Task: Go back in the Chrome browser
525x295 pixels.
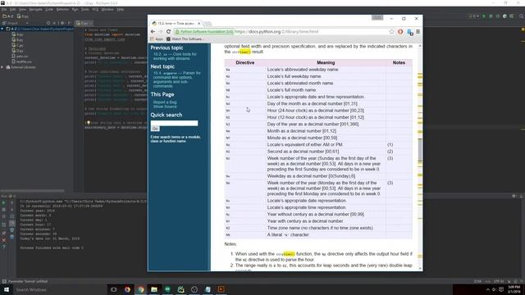Action: click(153, 31)
